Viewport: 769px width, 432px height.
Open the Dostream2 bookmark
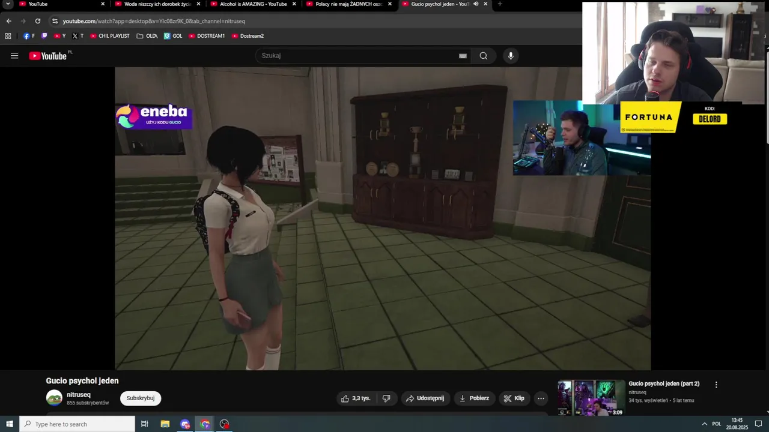pos(248,36)
